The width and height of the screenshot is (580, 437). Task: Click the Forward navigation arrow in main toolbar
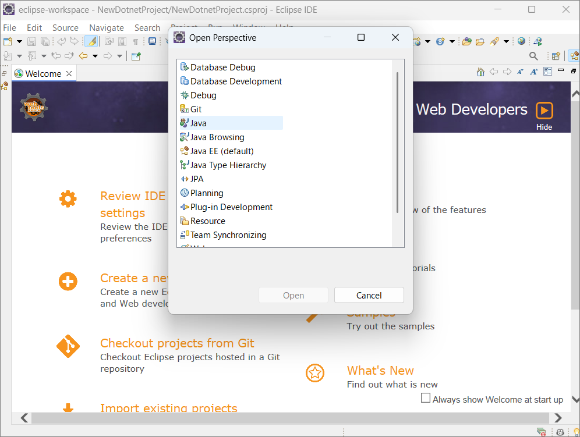pyautogui.click(x=108, y=56)
